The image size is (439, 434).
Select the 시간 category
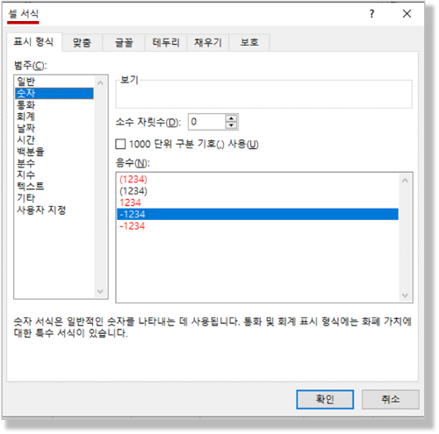pyautogui.click(x=54, y=140)
